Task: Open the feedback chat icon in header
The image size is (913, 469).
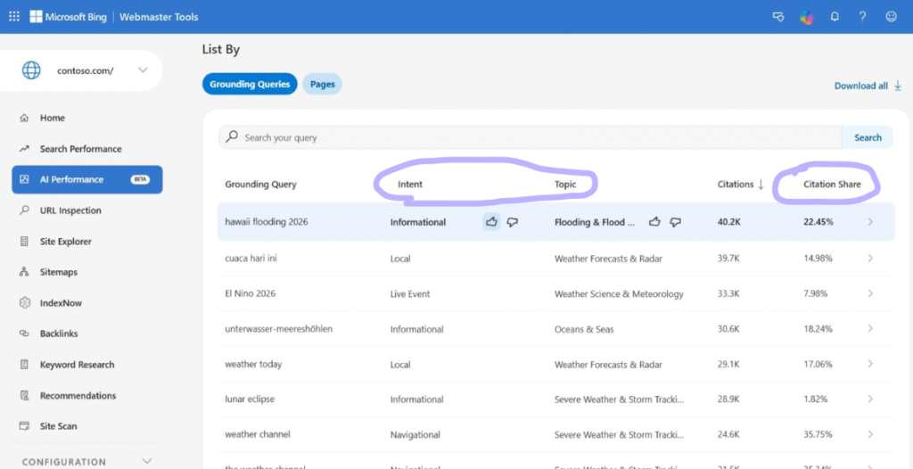Action: pos(777,17)
